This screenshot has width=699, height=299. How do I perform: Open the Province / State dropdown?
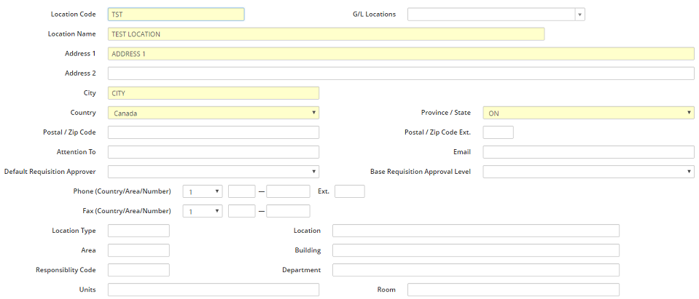point(587,113)
